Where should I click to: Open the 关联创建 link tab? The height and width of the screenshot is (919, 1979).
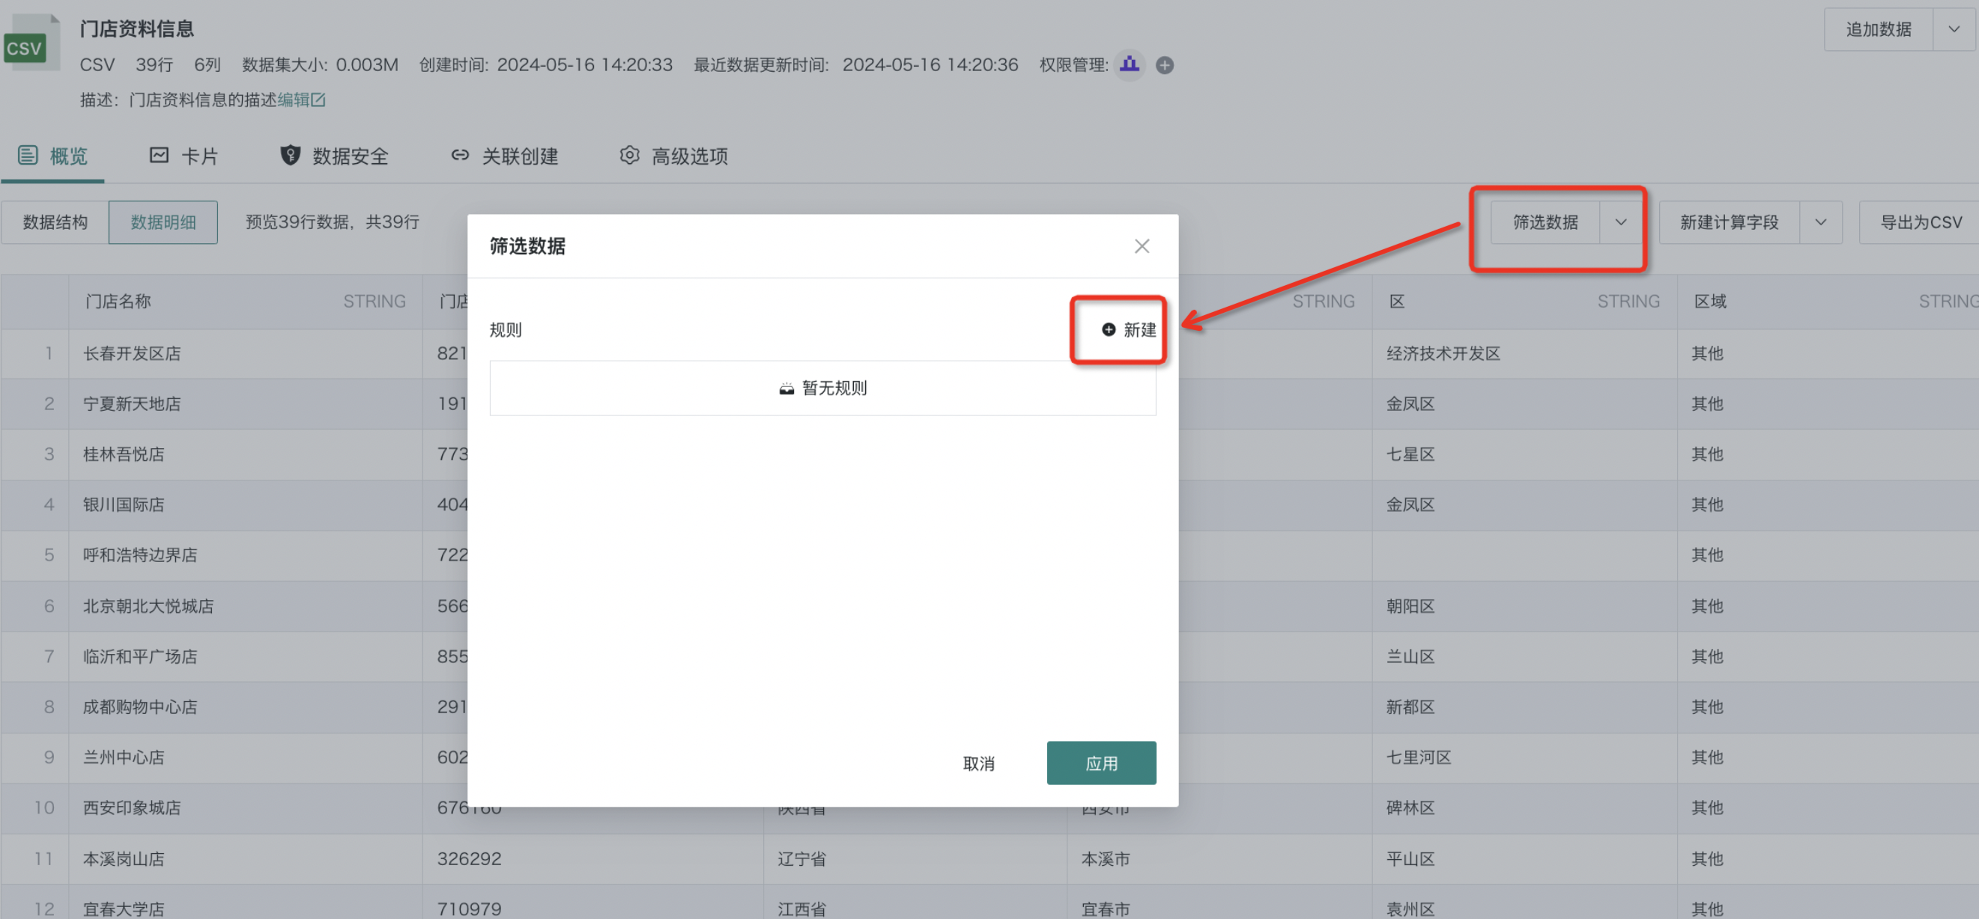pyautogui.click(x=505, y=156)
